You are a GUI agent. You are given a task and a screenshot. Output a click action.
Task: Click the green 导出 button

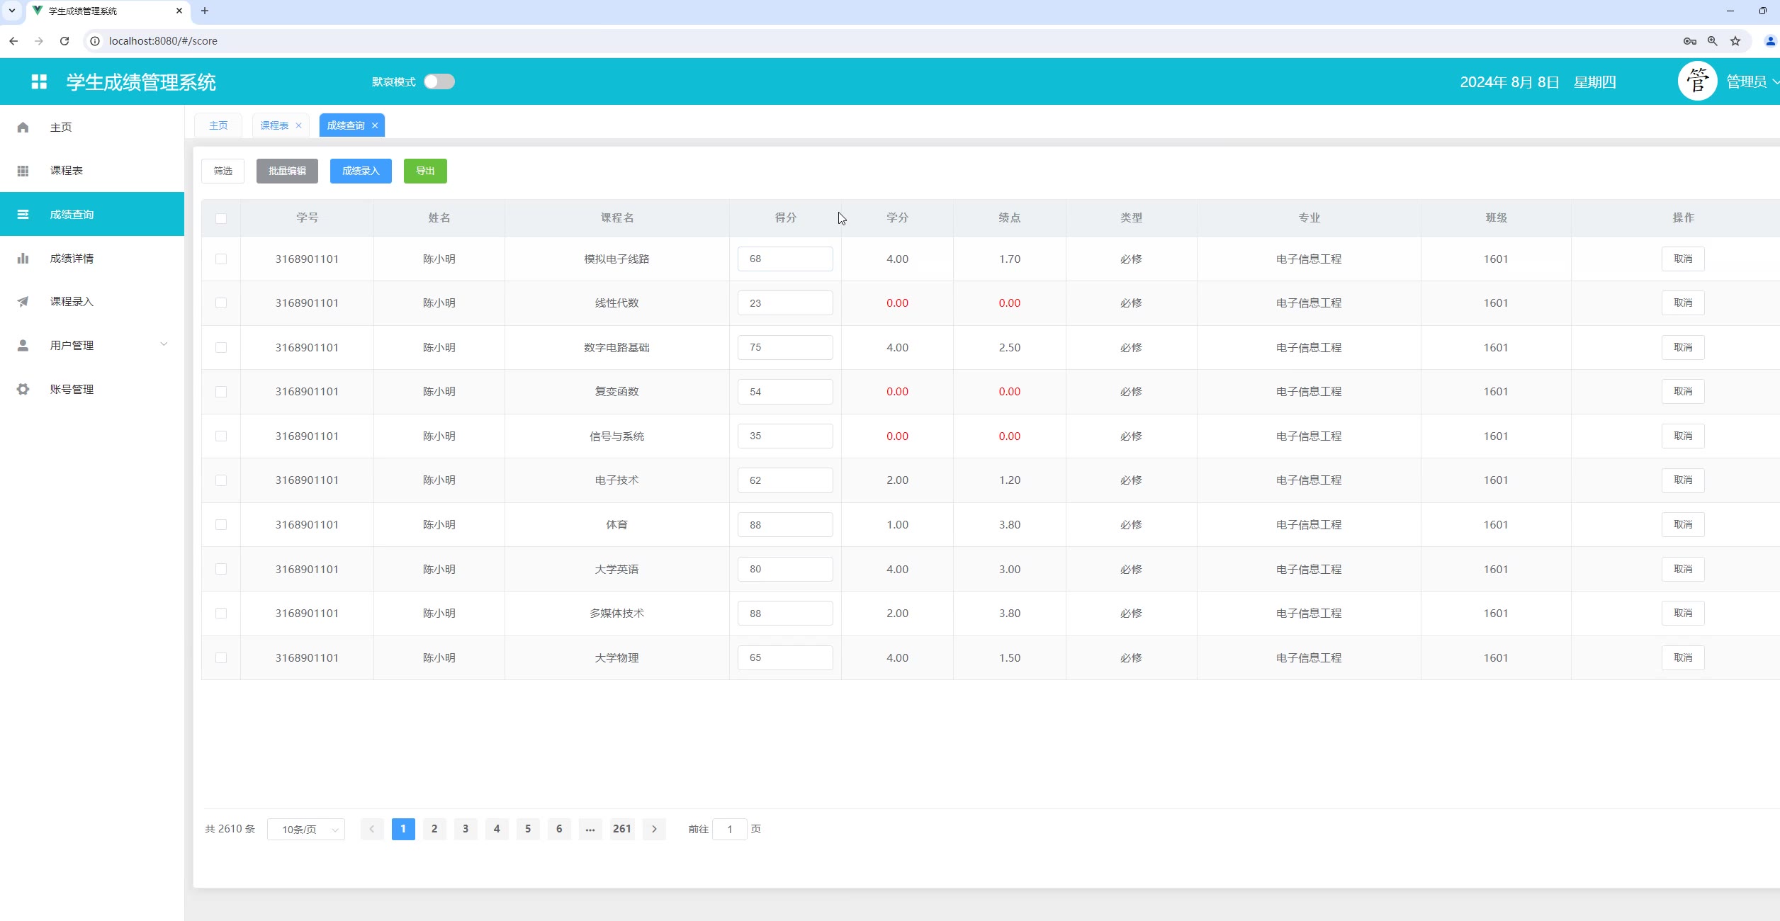click(x=425, y=171)
